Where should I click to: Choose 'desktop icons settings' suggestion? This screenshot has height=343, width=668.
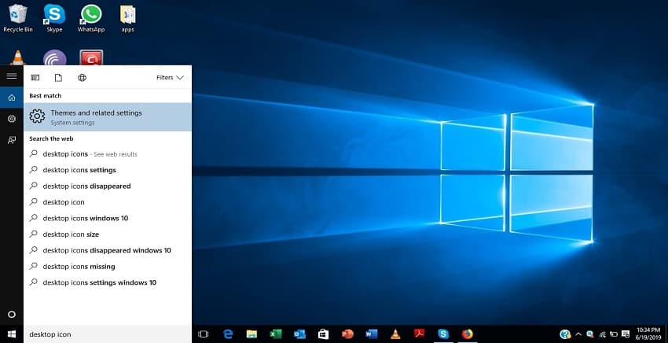108,170
